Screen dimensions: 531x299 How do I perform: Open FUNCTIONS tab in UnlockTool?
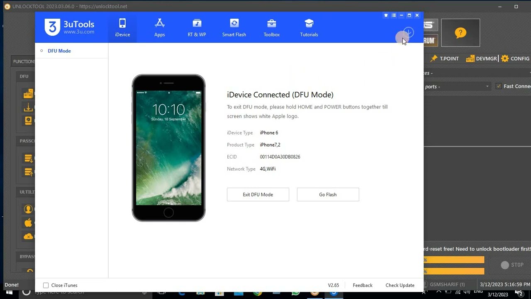pyautogui.click(x=24, y=61)
